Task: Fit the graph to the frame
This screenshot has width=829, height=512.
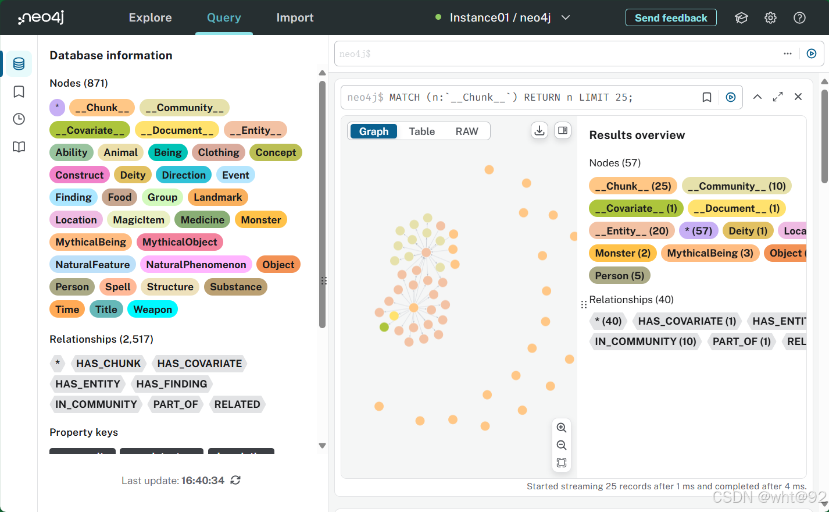Action: [x=561, y=463]
